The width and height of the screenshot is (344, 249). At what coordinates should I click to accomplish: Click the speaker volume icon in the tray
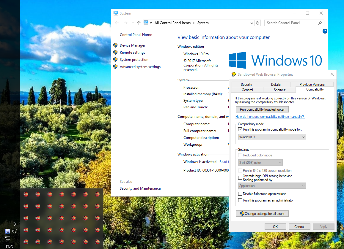[x=15, y=231]
